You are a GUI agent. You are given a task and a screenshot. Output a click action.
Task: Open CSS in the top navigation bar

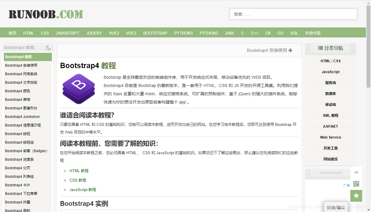(x=45, y=33)
